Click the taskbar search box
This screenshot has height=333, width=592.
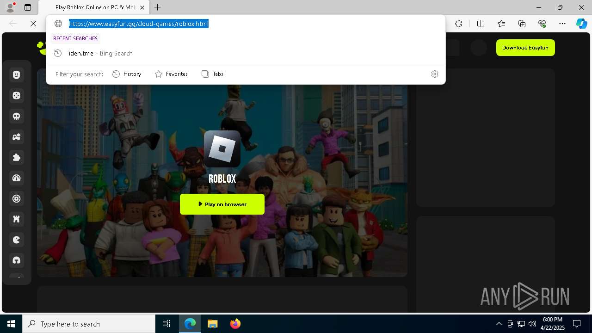click(x=89, y=324)
